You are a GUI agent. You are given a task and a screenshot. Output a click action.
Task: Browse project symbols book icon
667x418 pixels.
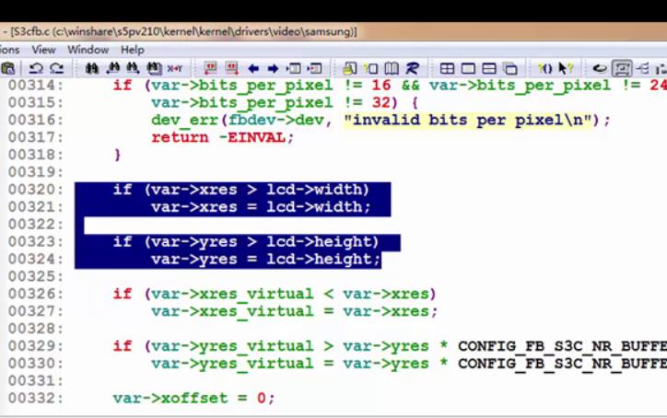click(x=392, y=68)
